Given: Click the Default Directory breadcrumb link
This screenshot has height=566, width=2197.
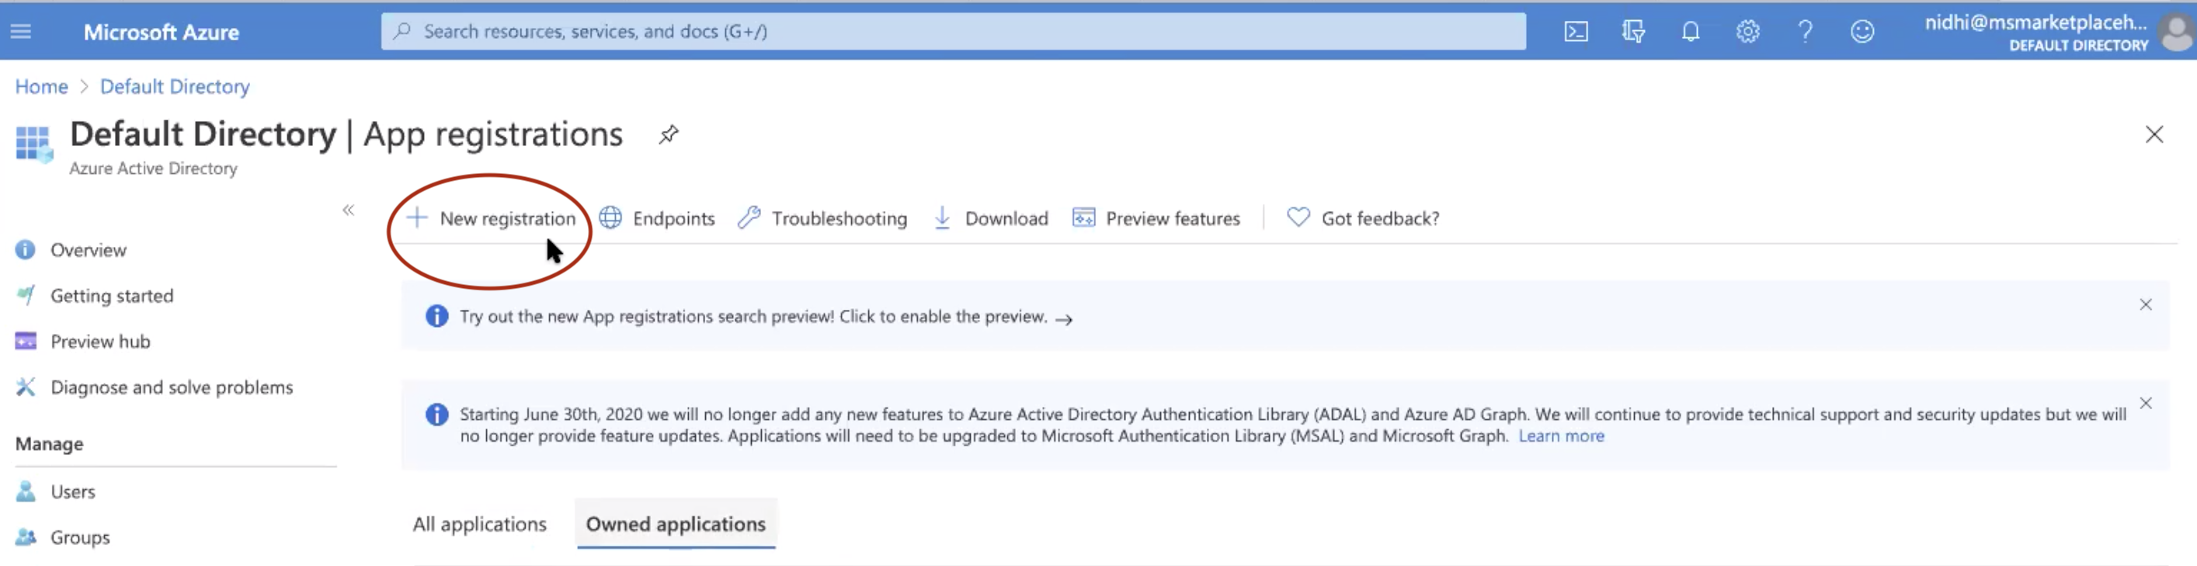Looking at the screenshot, I should coord(174,86).
